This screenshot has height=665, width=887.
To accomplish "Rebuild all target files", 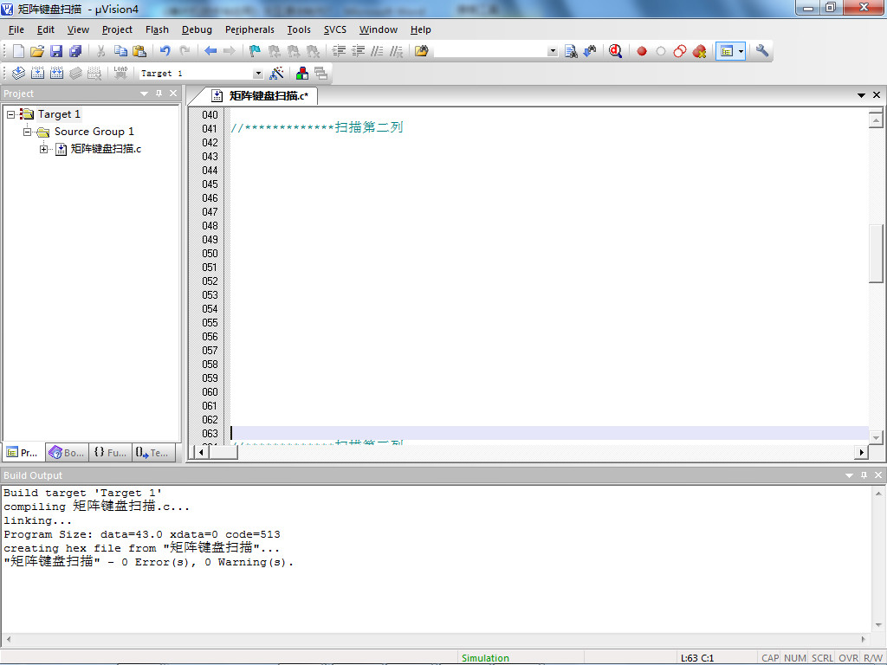I will coord(56,73).
